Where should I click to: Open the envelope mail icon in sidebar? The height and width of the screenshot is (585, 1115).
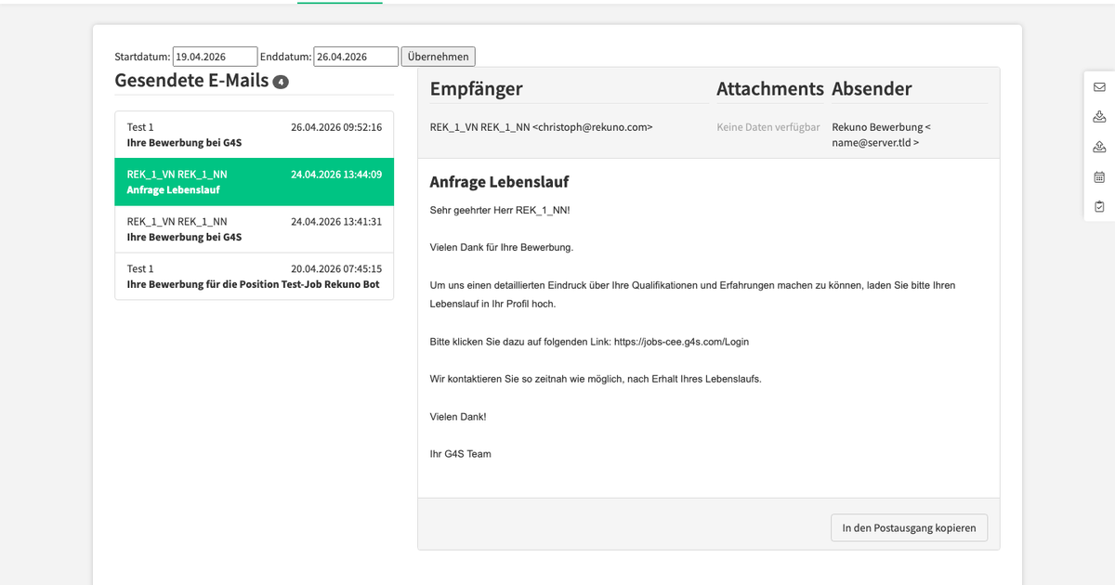(1099, 87)
